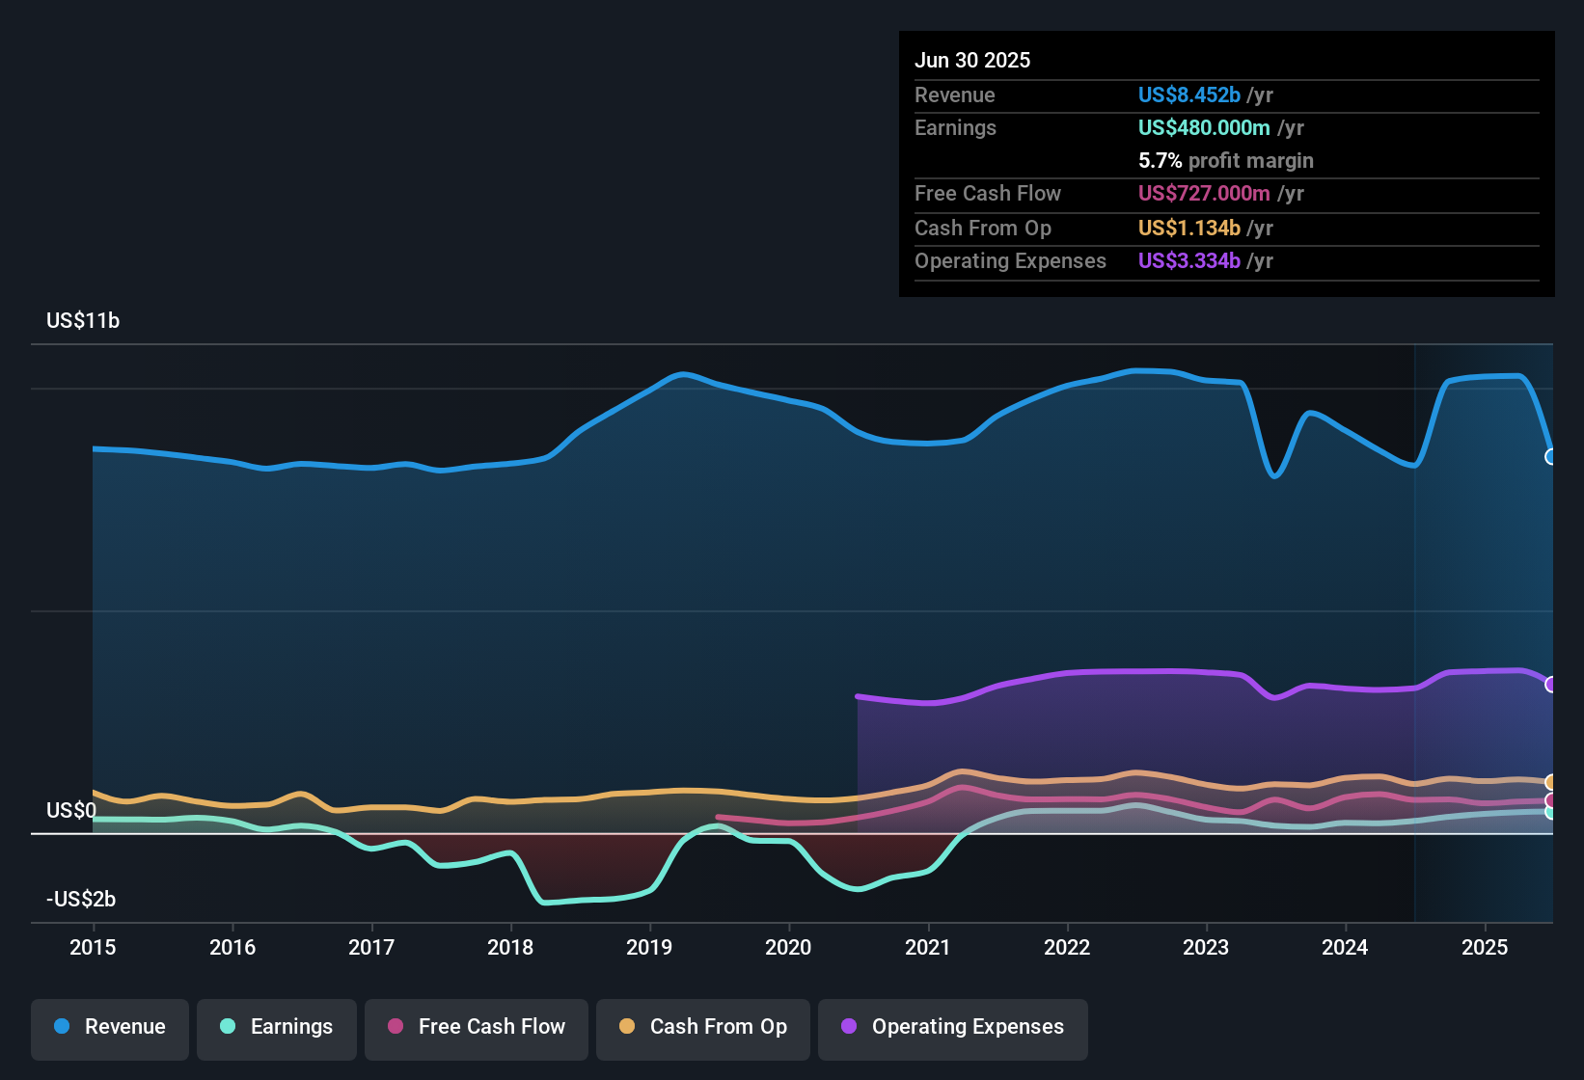Screen dimensions: 1584x1080
Task: Click the 2015 x-axis year label
Action: tap(93, 947)
